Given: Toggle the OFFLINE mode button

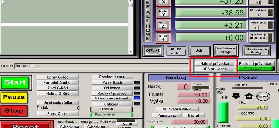Looking at the screenshot, I should tap(153, 51).
